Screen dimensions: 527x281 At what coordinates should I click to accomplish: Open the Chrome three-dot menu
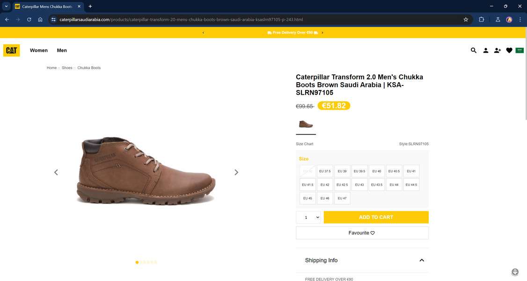(520, 20)
